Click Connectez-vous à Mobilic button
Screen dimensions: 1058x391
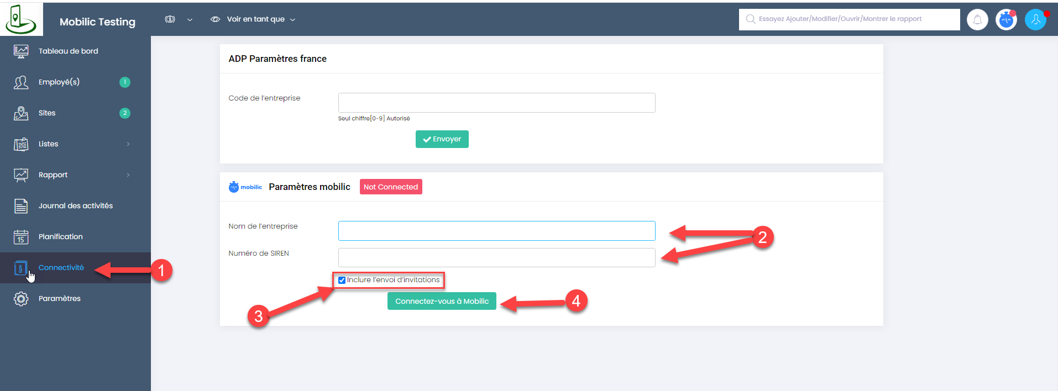[442, 301]
